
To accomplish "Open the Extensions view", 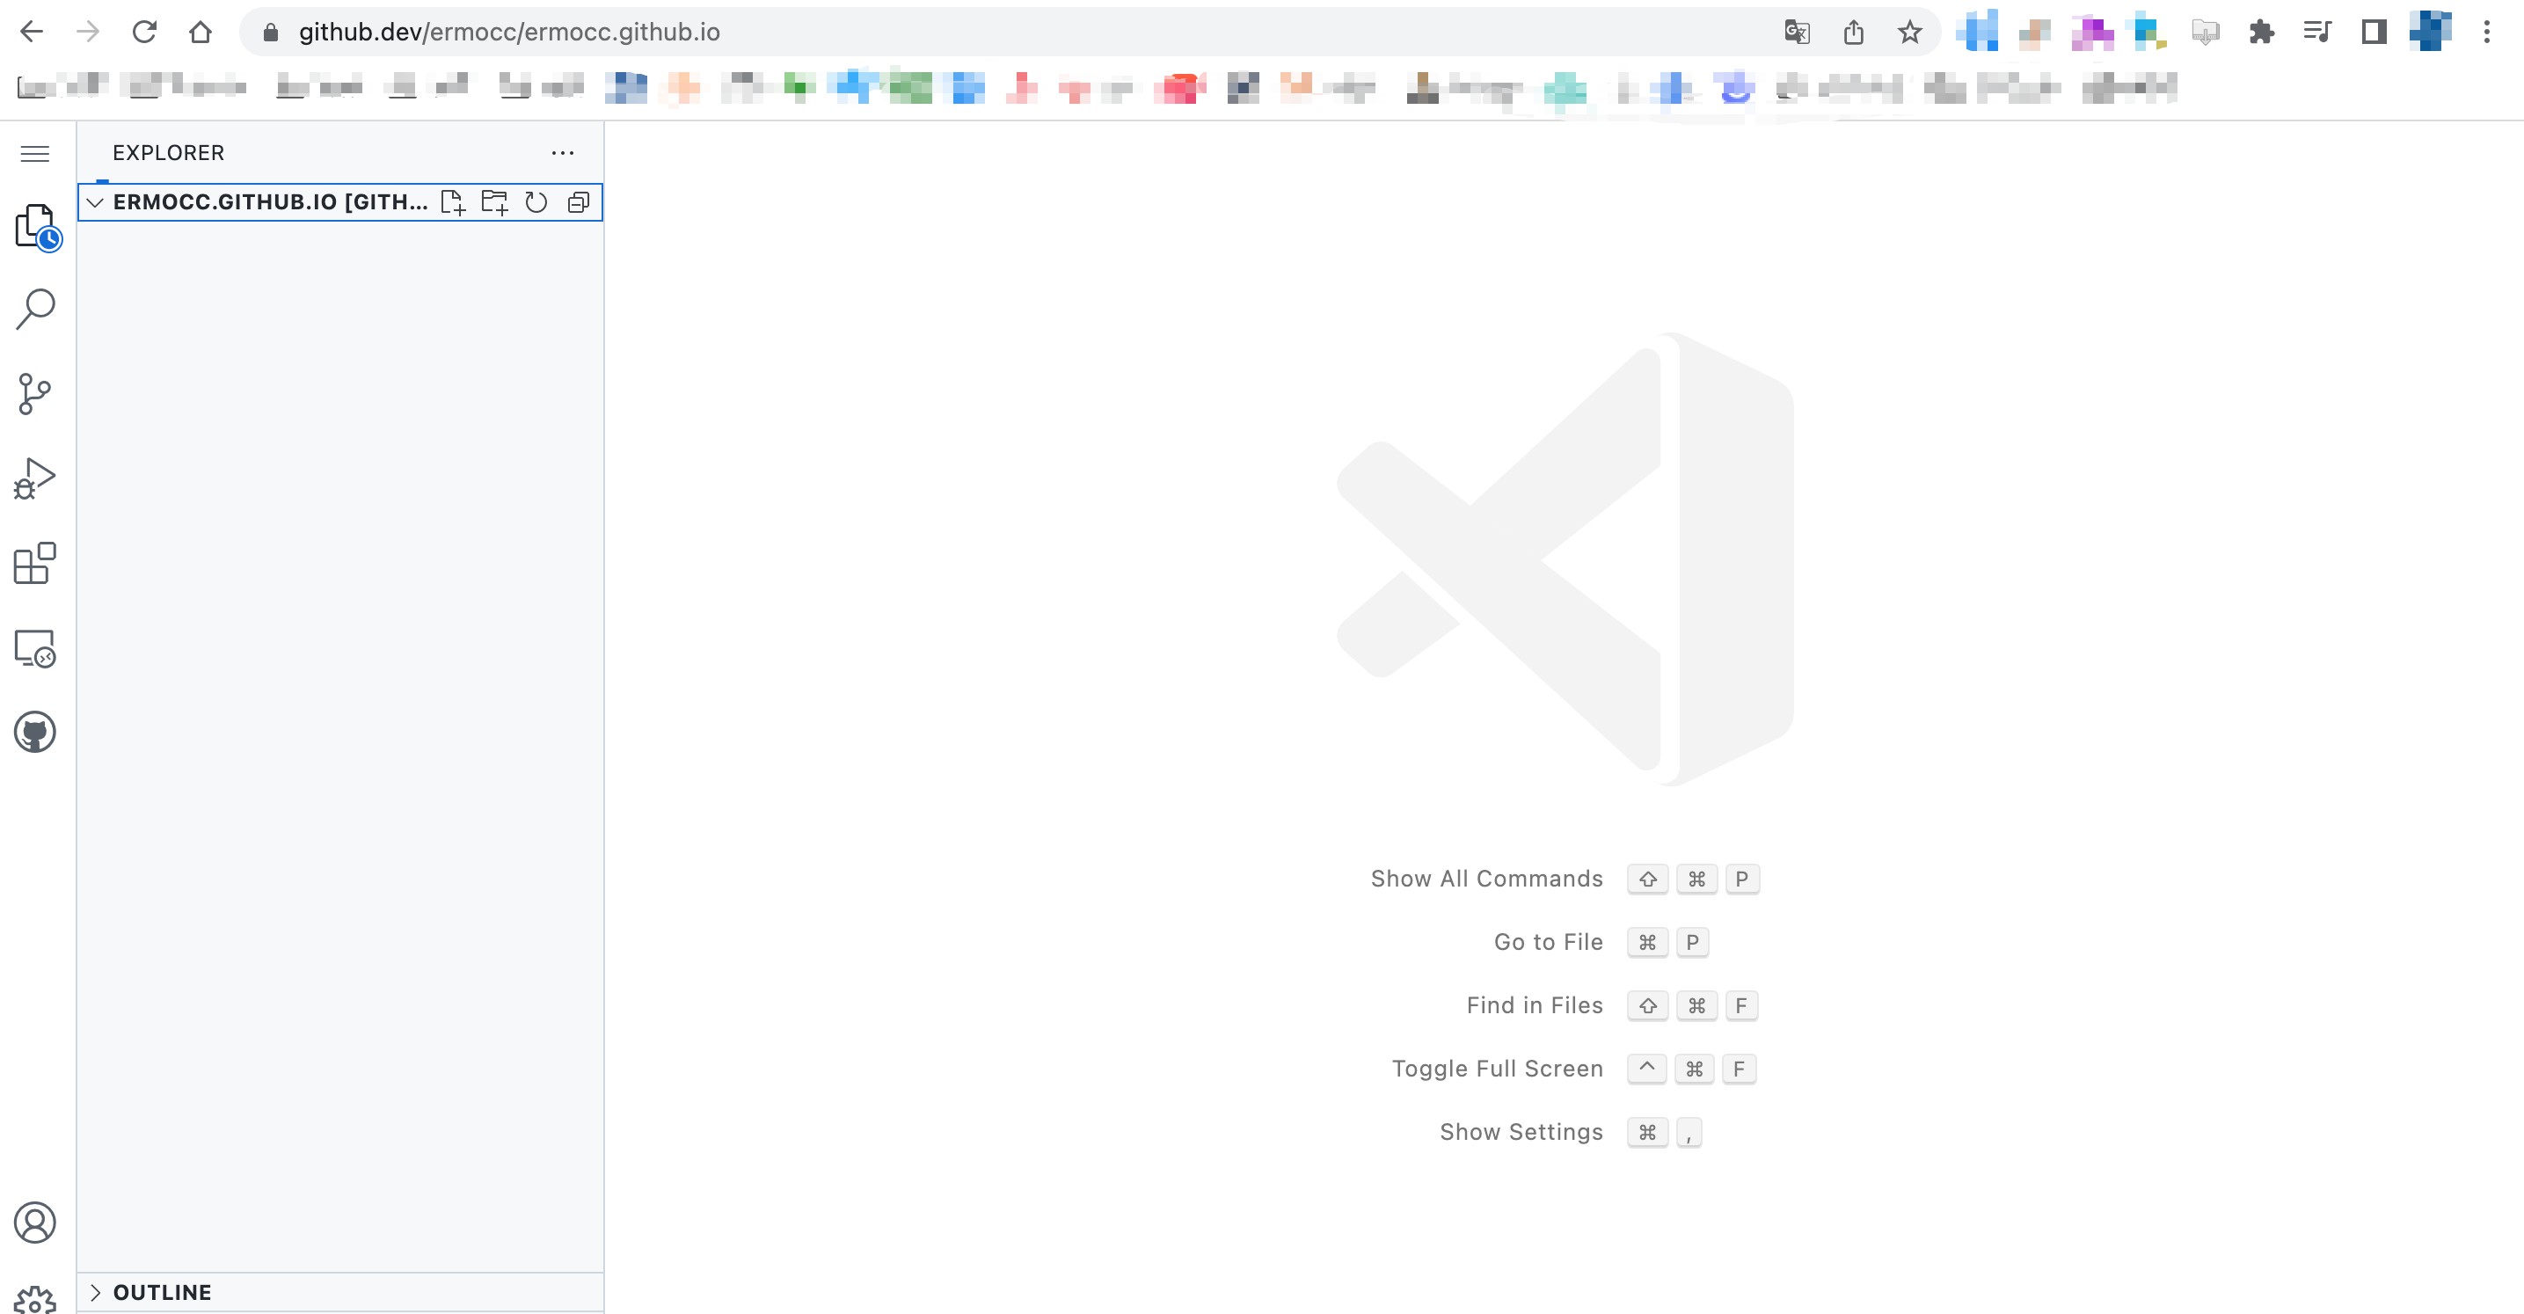I will [x=35, y=564].
